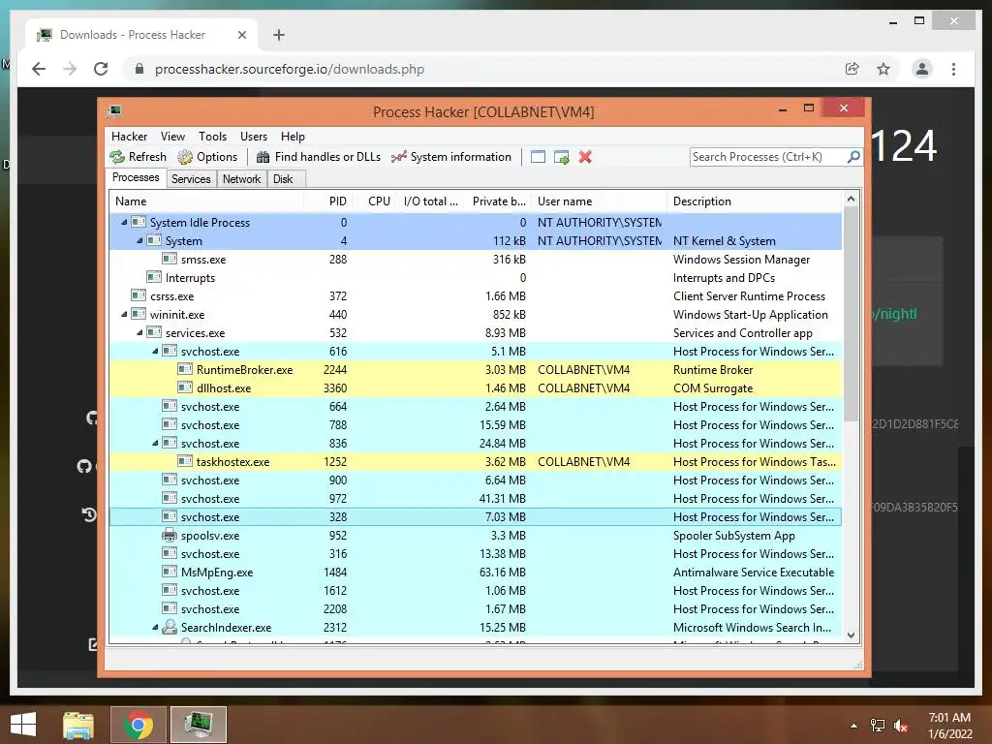Open the Users menu
Image resolution: width=992 pixels, height=744 pixels.
[x=254, y=137]
